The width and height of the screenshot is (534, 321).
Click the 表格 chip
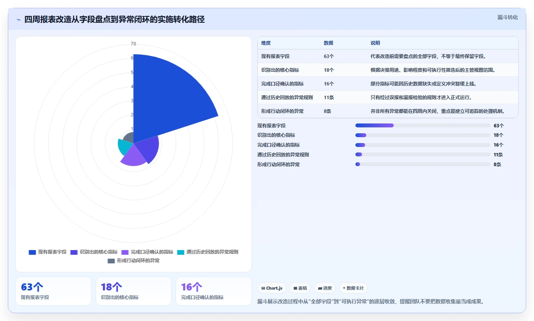pyautogui.click(x=300, y=288)
